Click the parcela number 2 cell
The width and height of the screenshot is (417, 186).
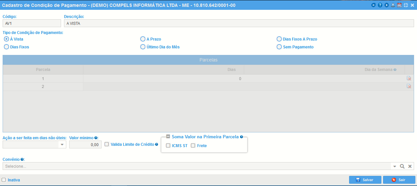tap(43, 86)
